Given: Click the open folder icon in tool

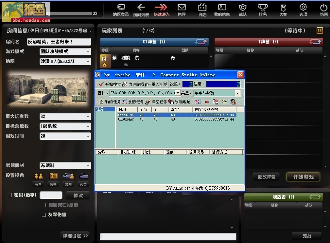Looking at the screenshot, I should pos(224,102).
